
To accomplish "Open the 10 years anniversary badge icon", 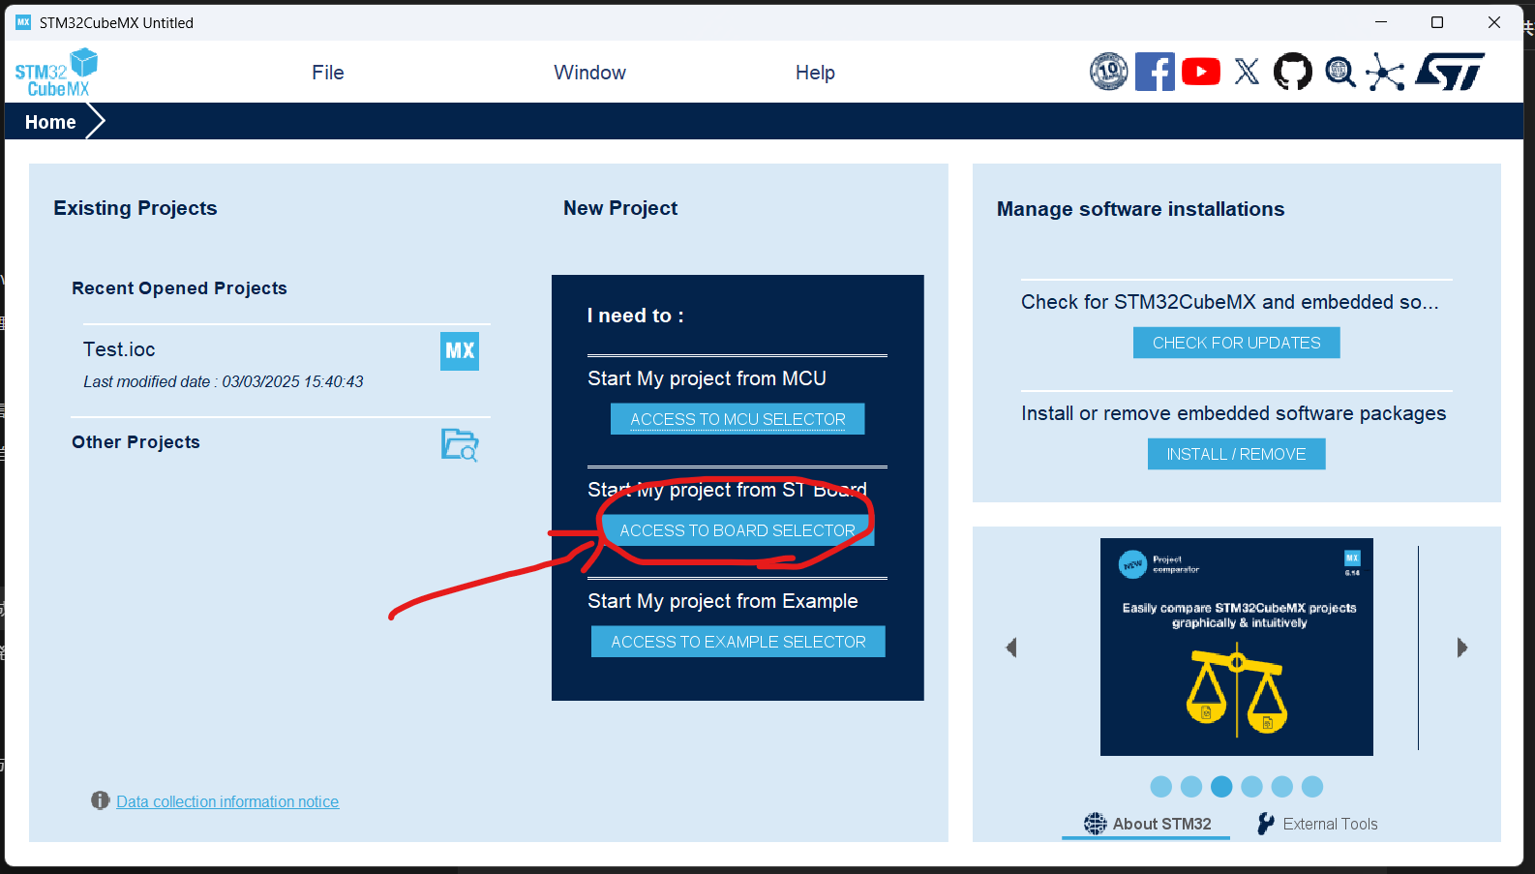I will (x=1109, y=72).
